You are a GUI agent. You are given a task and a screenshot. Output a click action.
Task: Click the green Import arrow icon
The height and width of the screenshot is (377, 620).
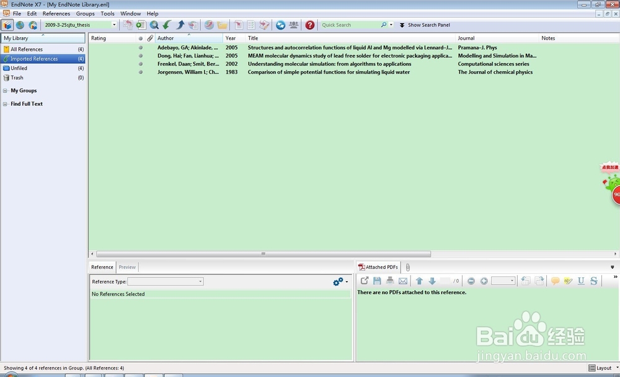pyautogui.click(x=167, y=25)
